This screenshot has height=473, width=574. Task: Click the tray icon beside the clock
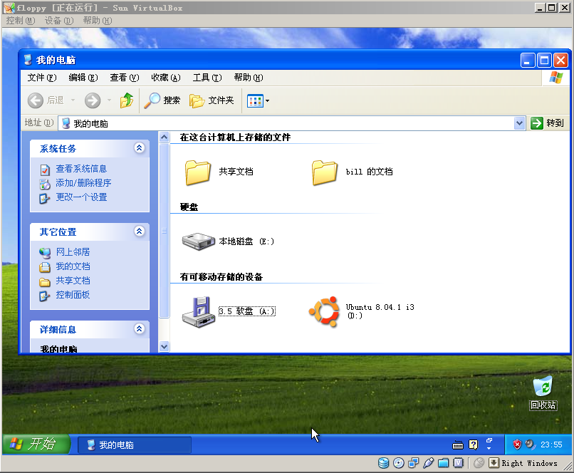tap(530, 445)
